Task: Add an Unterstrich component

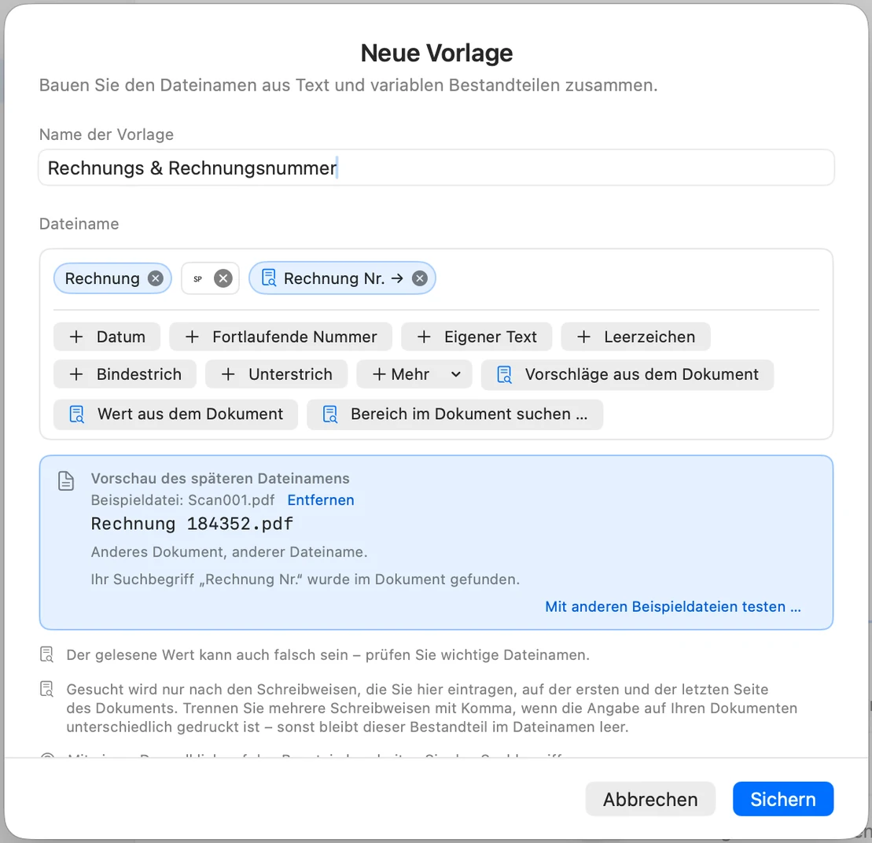Action: (x=277, y=374)
